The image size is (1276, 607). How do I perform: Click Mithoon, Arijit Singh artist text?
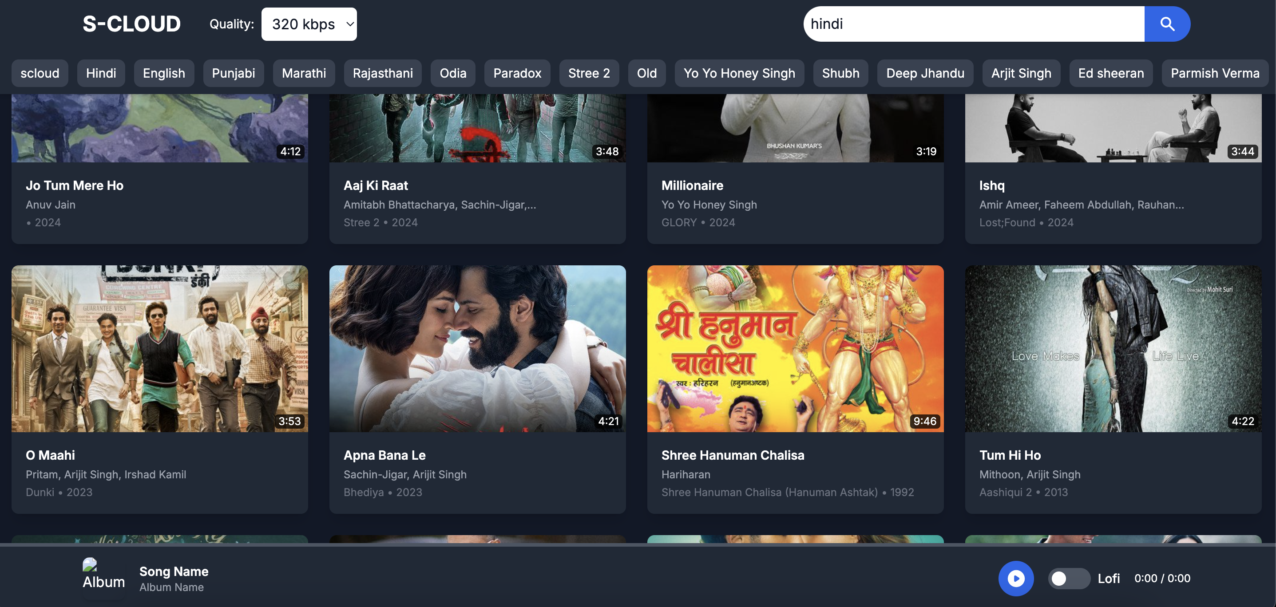point(1030,474)
